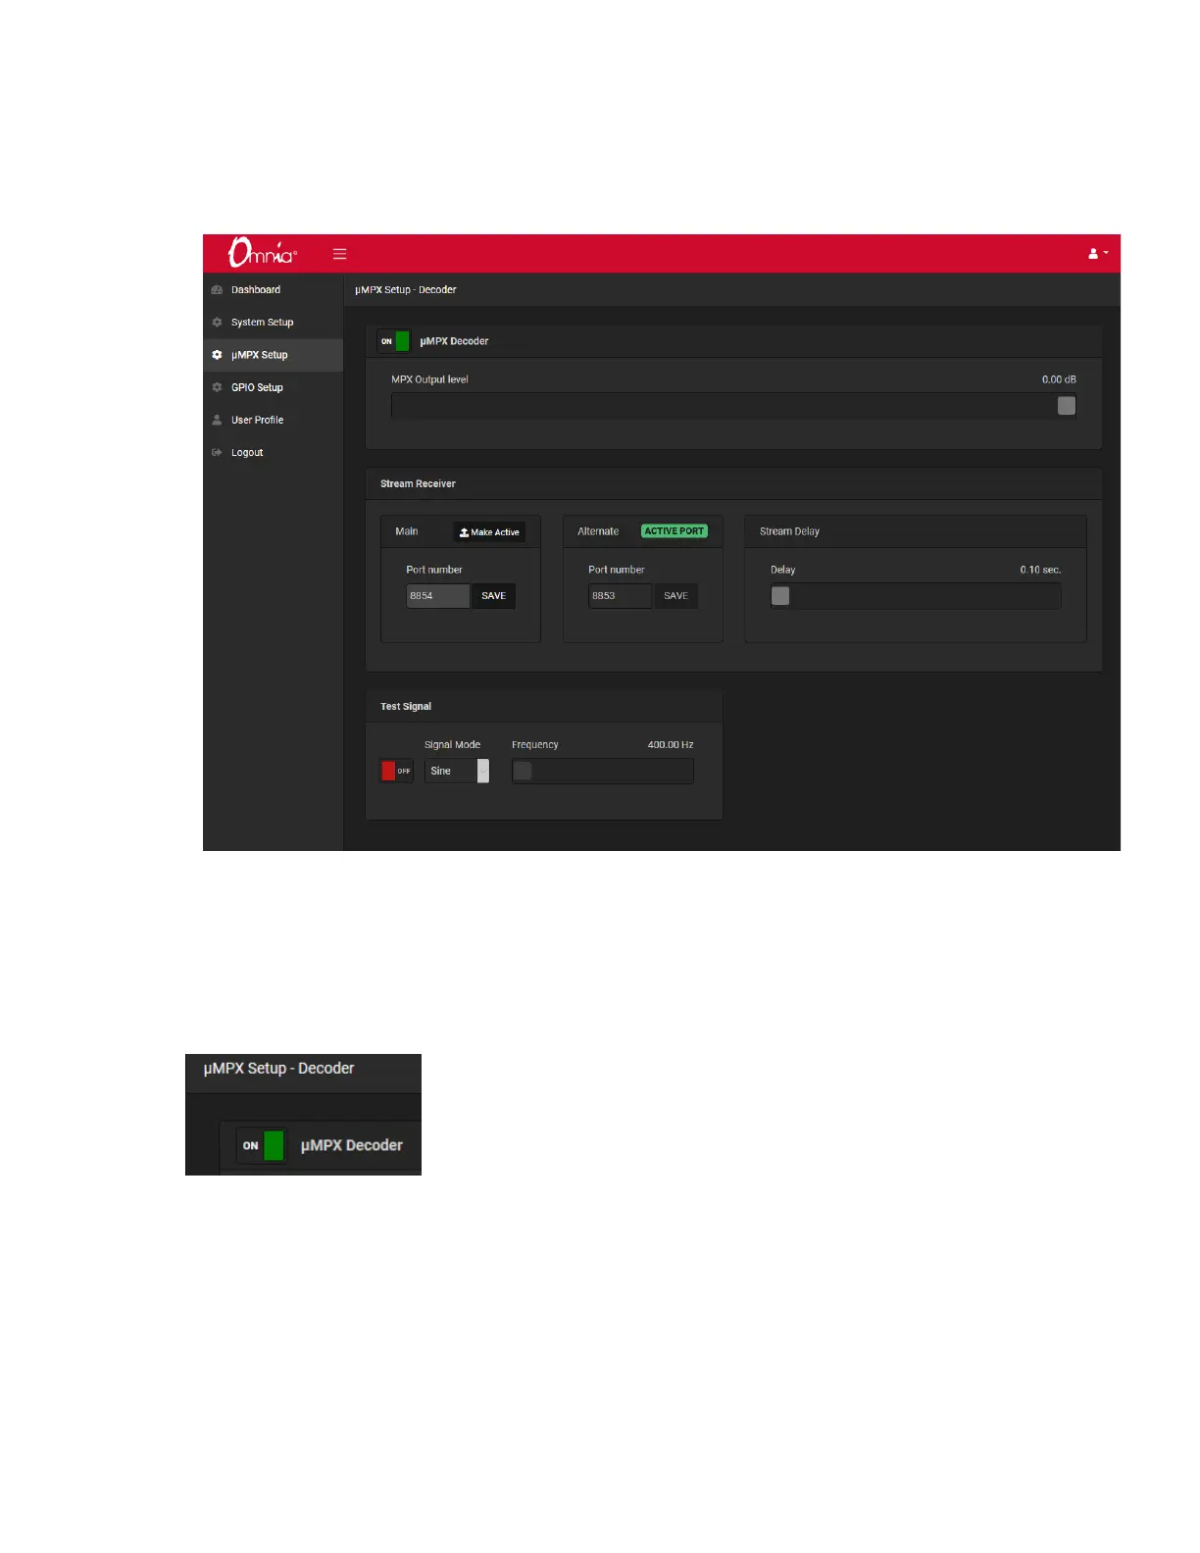This screenshot has width=1200, height=1553.
Task: Click the Main port number field 8854
Action: (438, 596)
